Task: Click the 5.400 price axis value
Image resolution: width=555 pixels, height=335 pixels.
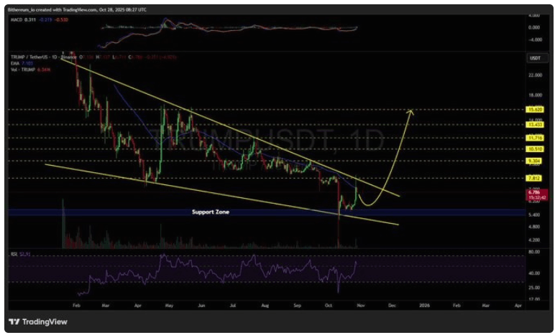Action: [x=535, y=214]
